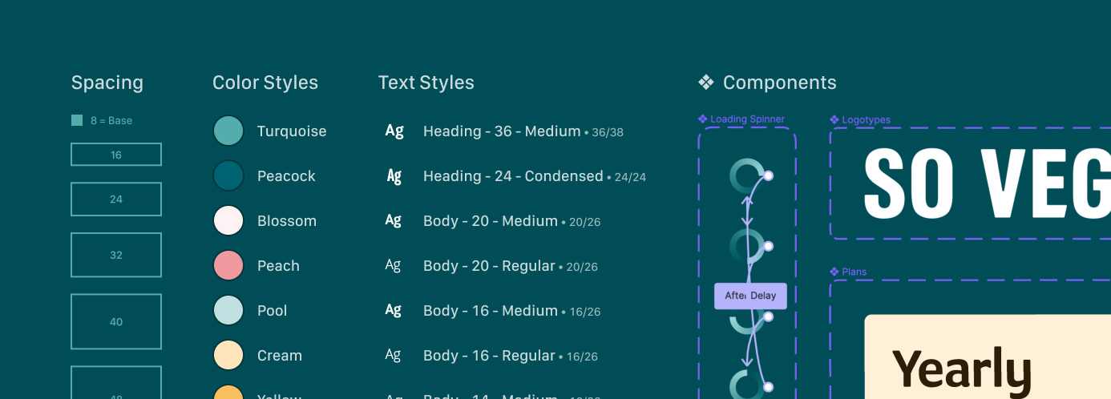Select the 40 spacing box
This screenshot has height=399, width=1111.
tap(116, 321)
